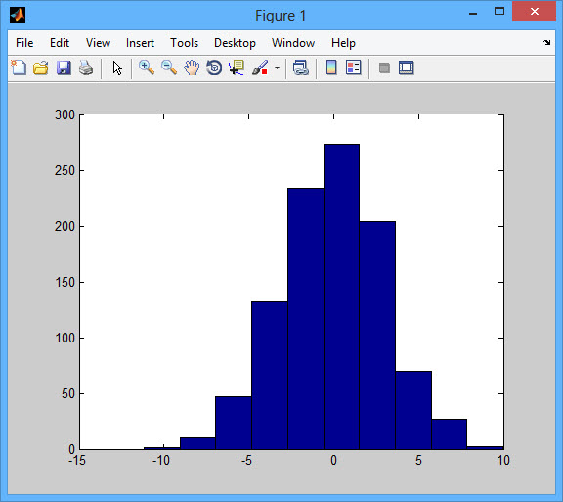563x502 pixels.
Task: Open the Desktop menu
Action: [235, 43]
